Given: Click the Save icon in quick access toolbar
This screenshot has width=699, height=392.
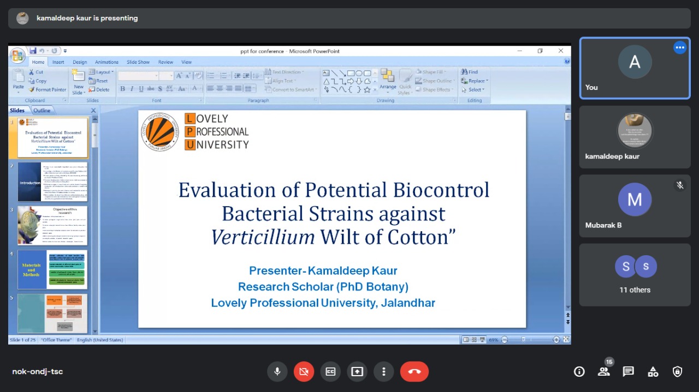Looking at the screenshot, I should click(x=34, y=51).
